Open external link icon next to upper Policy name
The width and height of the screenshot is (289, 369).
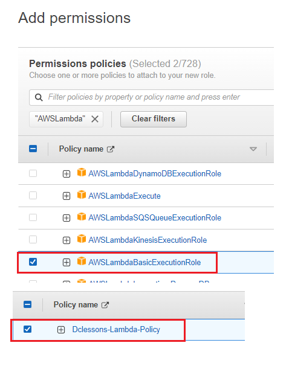[111, 149]
